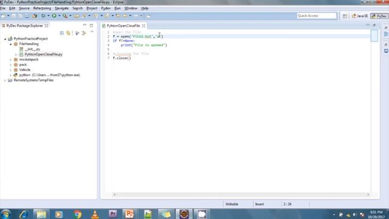
Task: Click the Console icon in right trim
Action: click(386, 51)
